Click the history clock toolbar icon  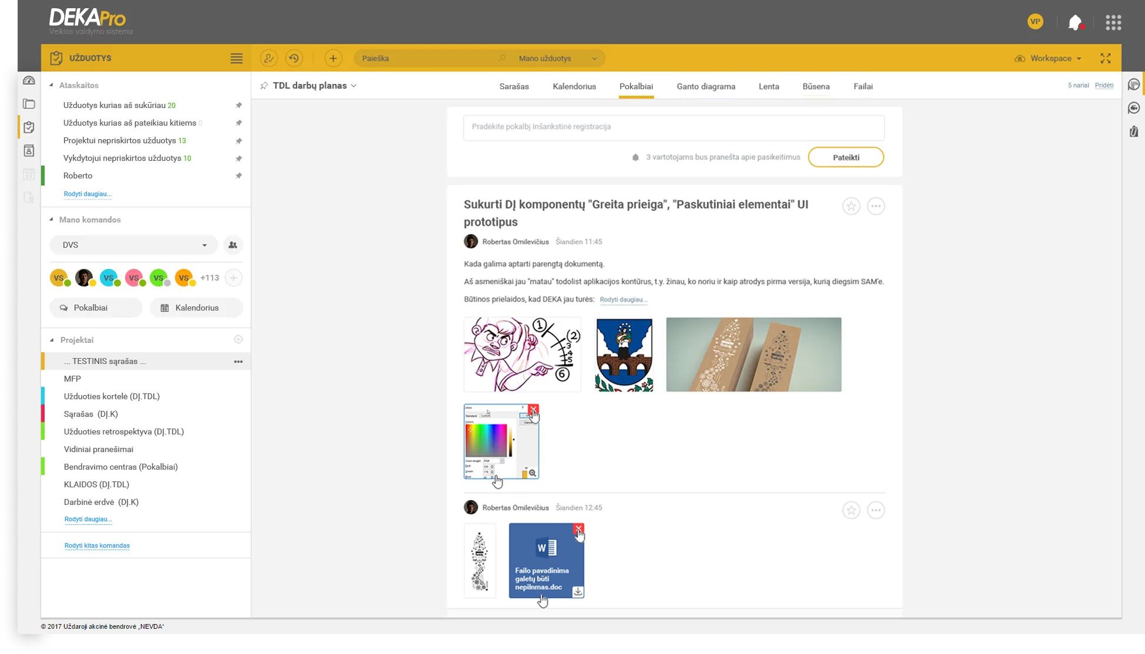pyautogui.click(x=294, y=58)
